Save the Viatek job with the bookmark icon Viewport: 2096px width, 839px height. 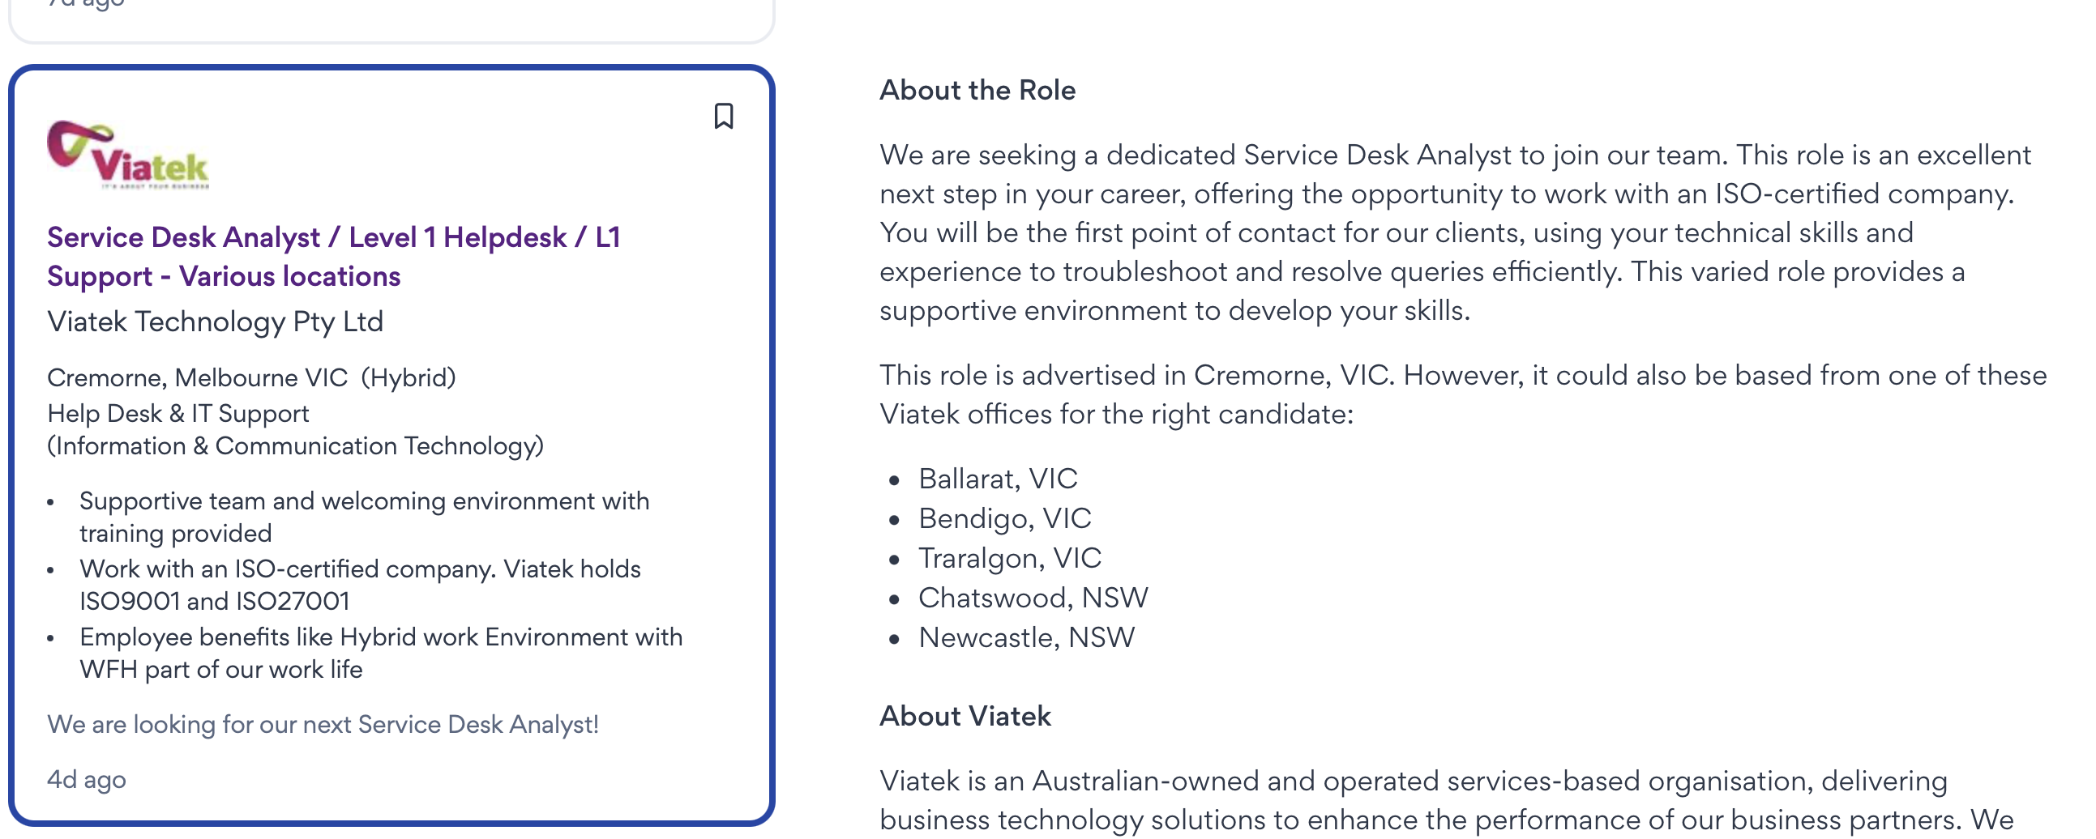[722, 117]
